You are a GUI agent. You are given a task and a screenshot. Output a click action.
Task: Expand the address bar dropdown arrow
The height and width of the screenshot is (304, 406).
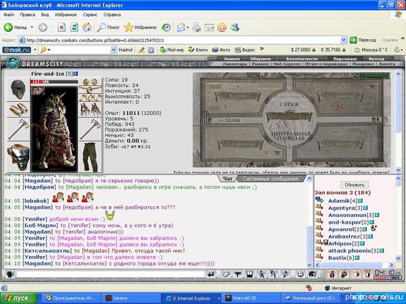343,40
